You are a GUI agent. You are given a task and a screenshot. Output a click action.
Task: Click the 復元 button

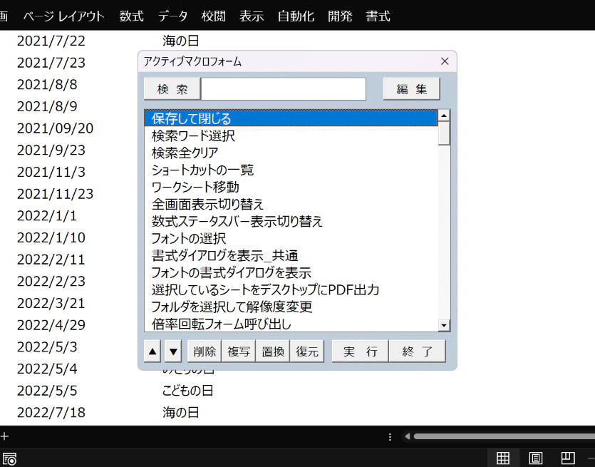307,351
